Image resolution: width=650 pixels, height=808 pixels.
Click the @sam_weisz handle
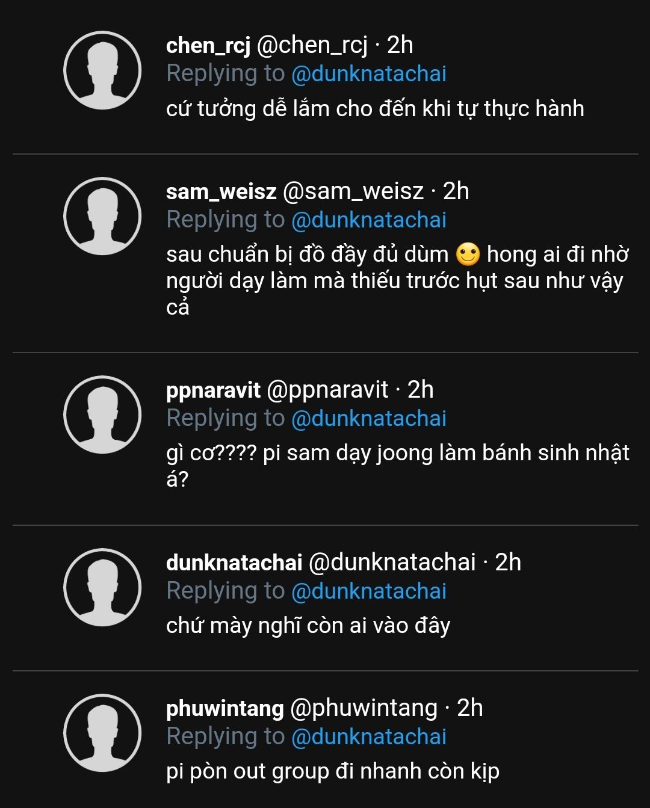point(353,191)
